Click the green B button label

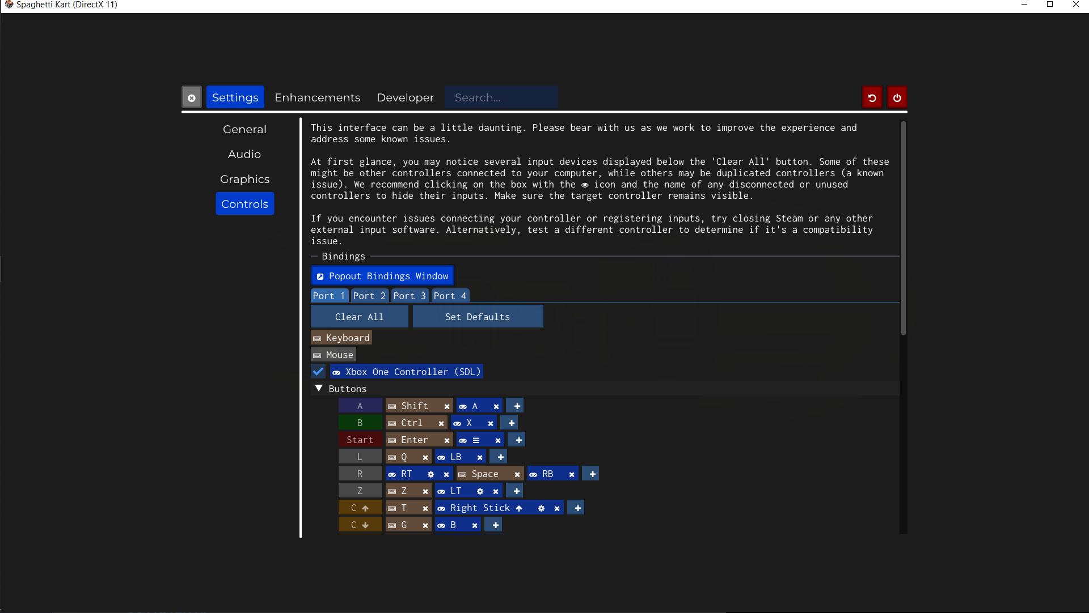(360, 423)
